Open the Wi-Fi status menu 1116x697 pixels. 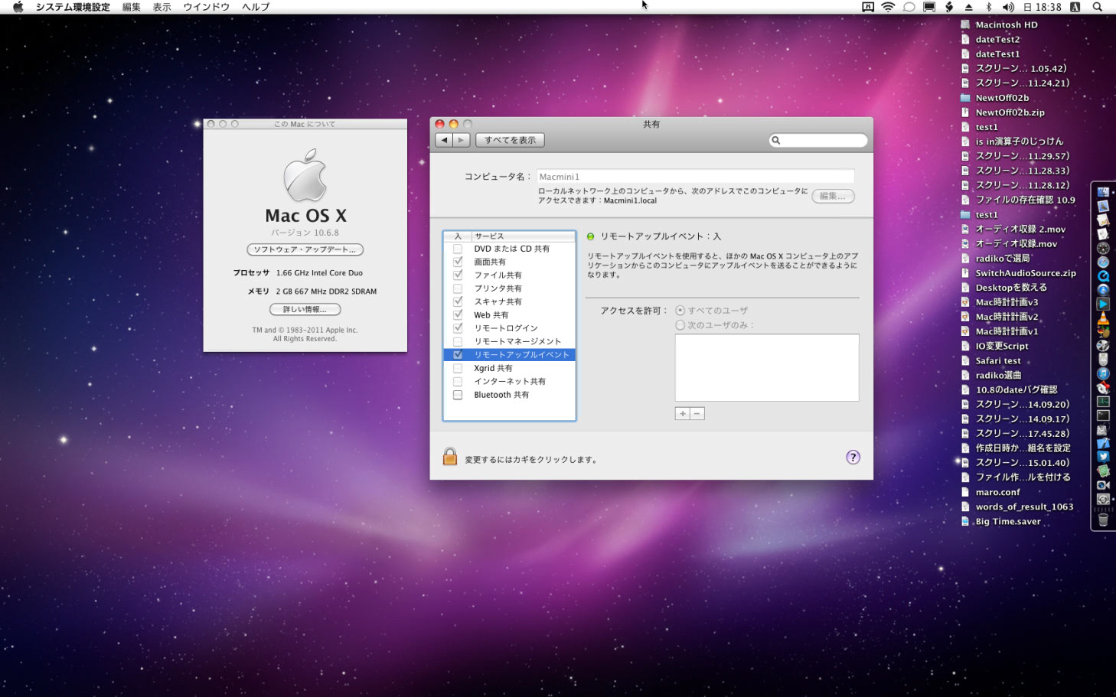888,7
